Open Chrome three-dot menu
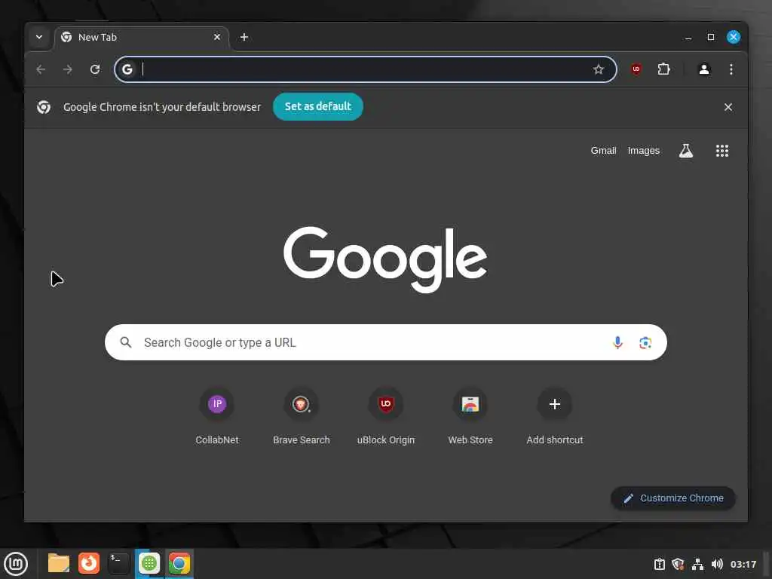 point(731,69)
